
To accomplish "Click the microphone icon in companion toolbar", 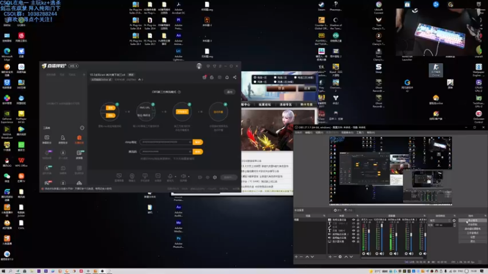I will pyautogui.click(x=170, y=176).
